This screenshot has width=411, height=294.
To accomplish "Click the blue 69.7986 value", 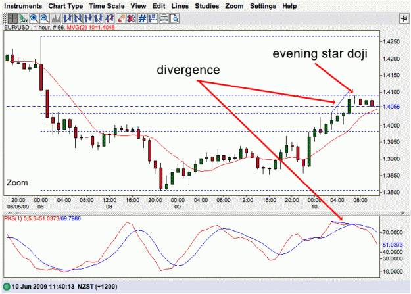I will coord(71,218).
